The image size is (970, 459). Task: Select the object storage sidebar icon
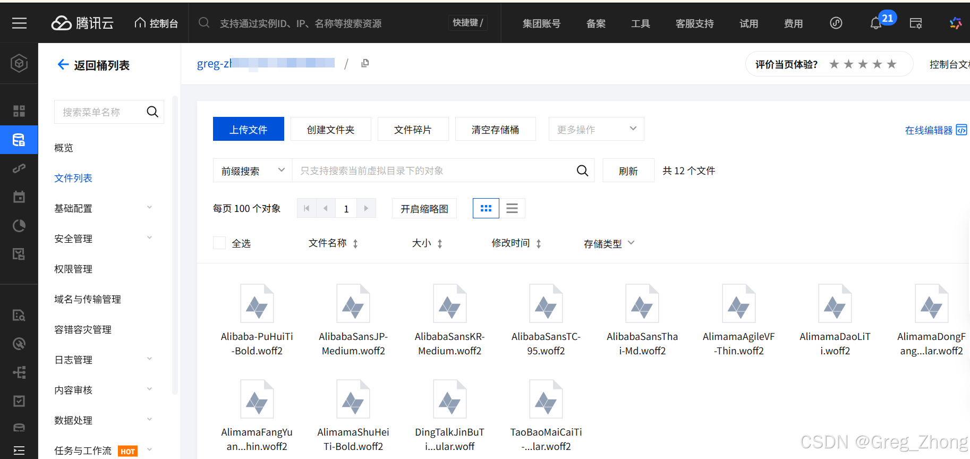click(19, 140)
